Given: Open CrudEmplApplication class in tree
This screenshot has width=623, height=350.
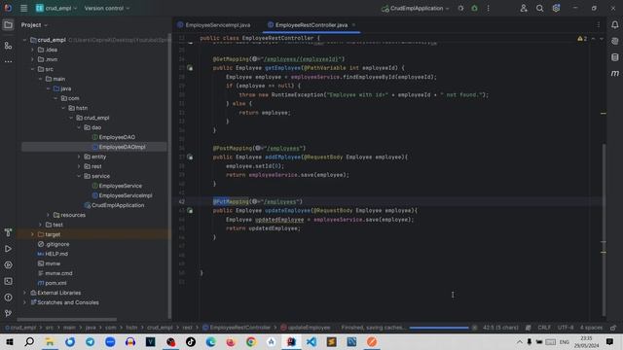Looking at the screenshot, I should pos(115,205).
